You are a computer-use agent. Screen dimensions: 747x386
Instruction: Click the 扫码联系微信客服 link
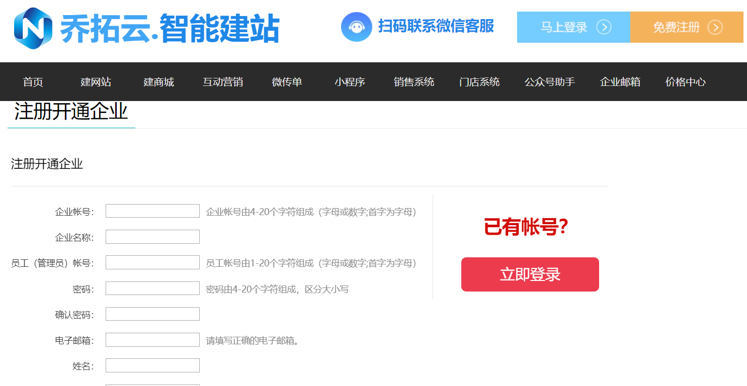pos(436,27)
